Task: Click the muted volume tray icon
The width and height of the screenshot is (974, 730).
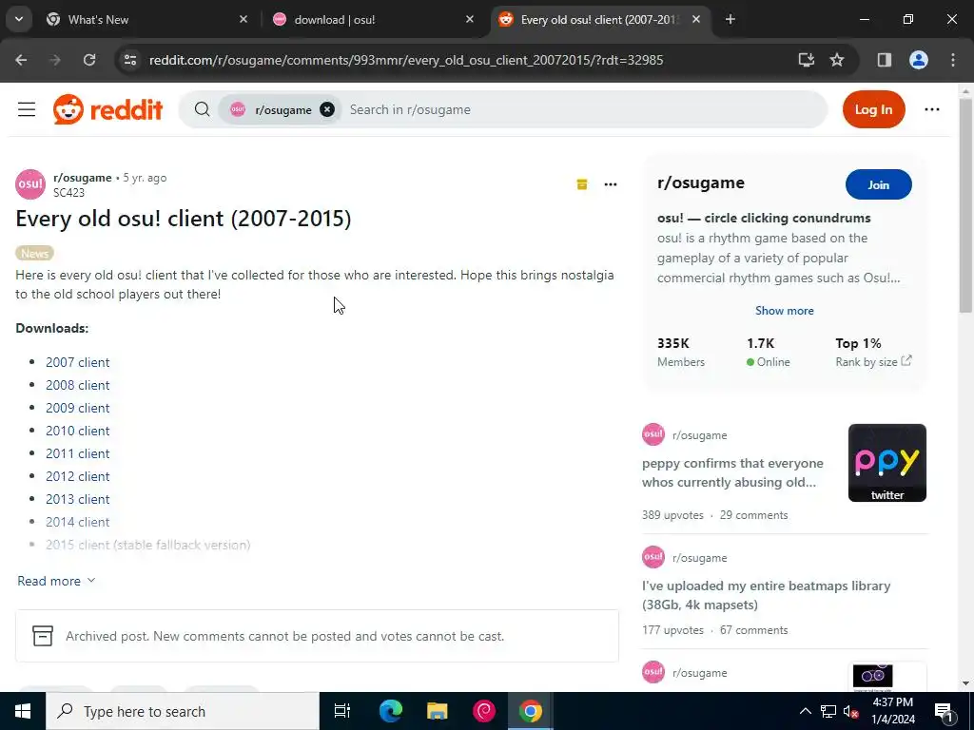Action: (851, 711)
